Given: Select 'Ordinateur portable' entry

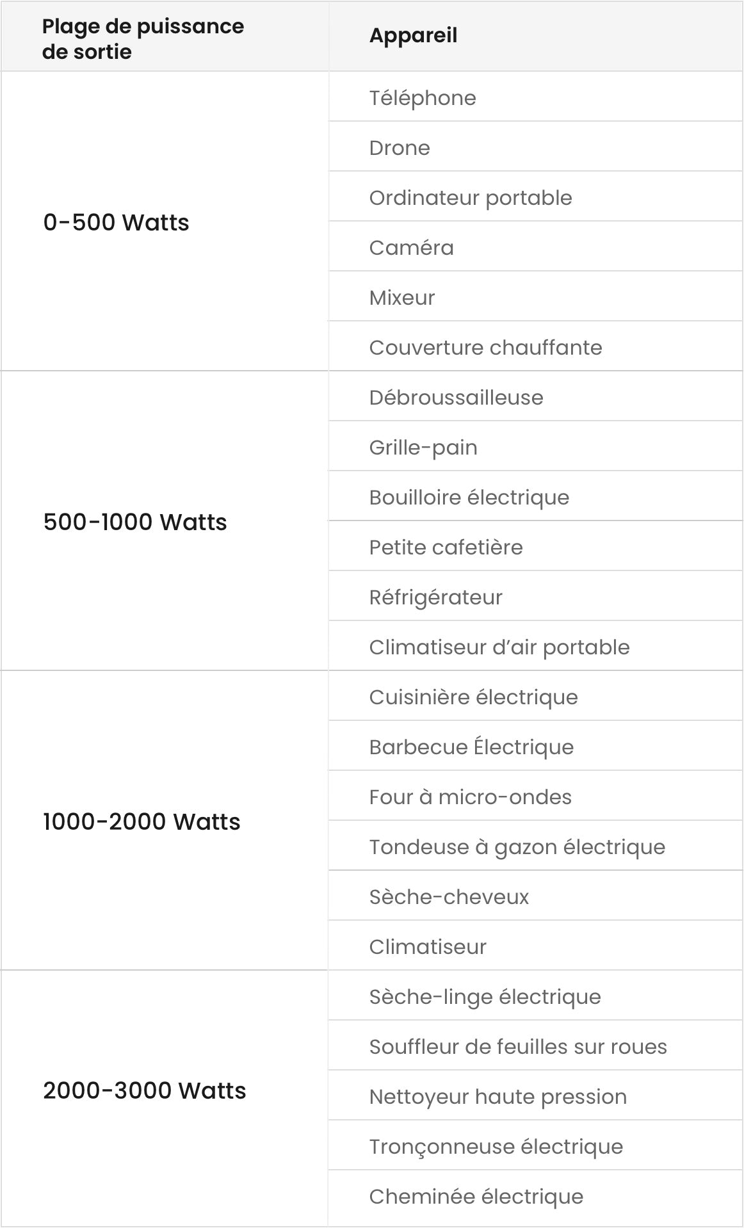Looking at the screenshot, I should click(471, 198).
